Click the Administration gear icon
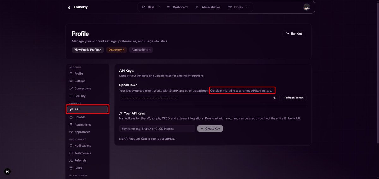 click(197, 7)
